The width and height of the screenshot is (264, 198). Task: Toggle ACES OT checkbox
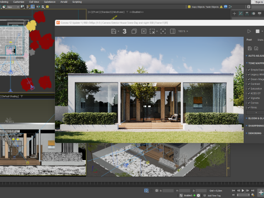(x=249, y=94)
